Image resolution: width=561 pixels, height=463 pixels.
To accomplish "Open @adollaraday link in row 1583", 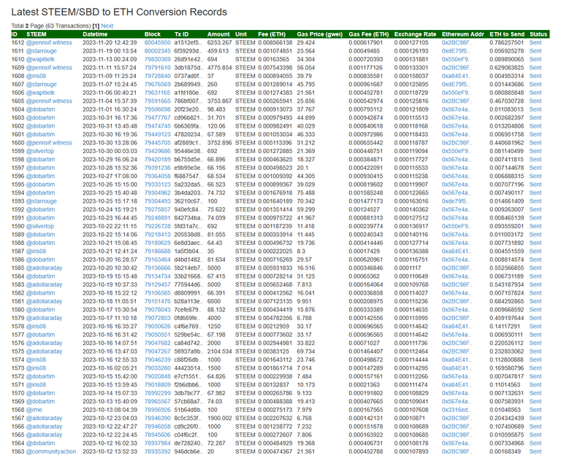I will pyautogui.click(x=44, y=285).
